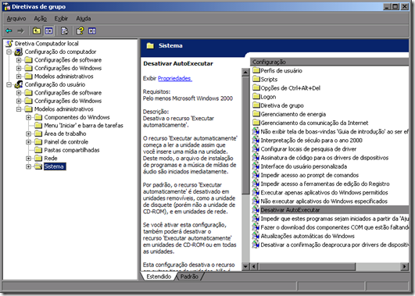
Task: Select Sistema in the tree
Action: pyautogui.click(x=55, y=166)
